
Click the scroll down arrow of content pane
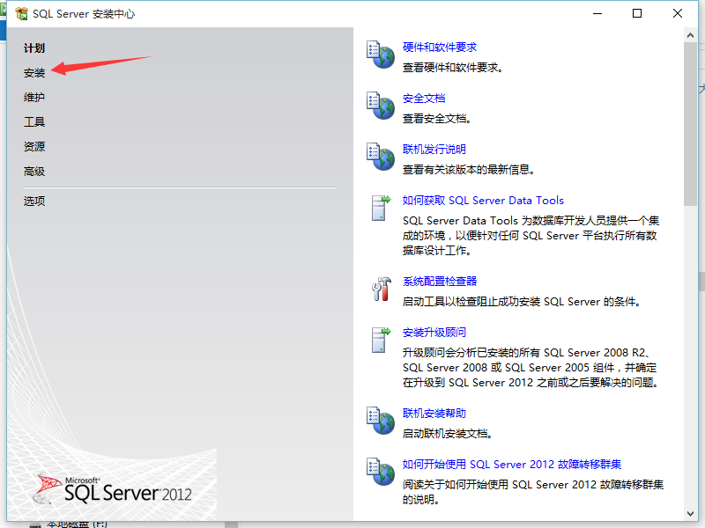[690, 514]
